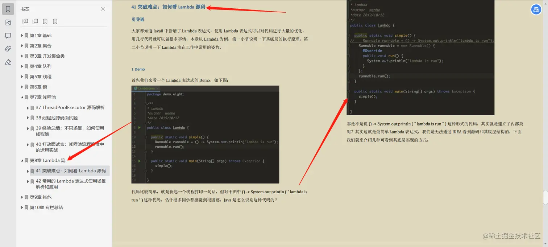This screenshot has height=247, width=548.
Task: Click the collapse all bookmarks icon
Action: click(35, 21)
